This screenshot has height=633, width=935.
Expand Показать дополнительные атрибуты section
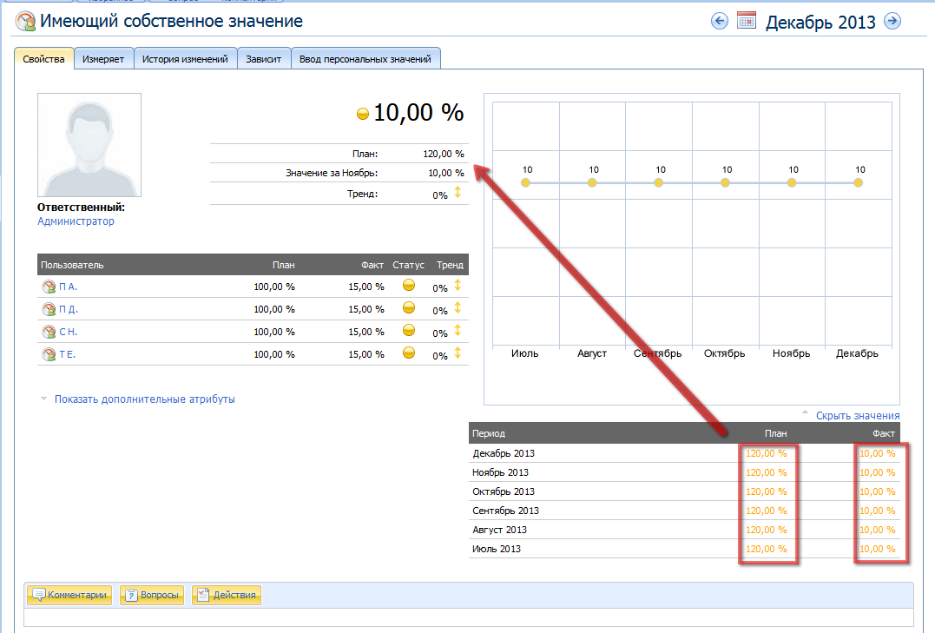pos(144,399)
